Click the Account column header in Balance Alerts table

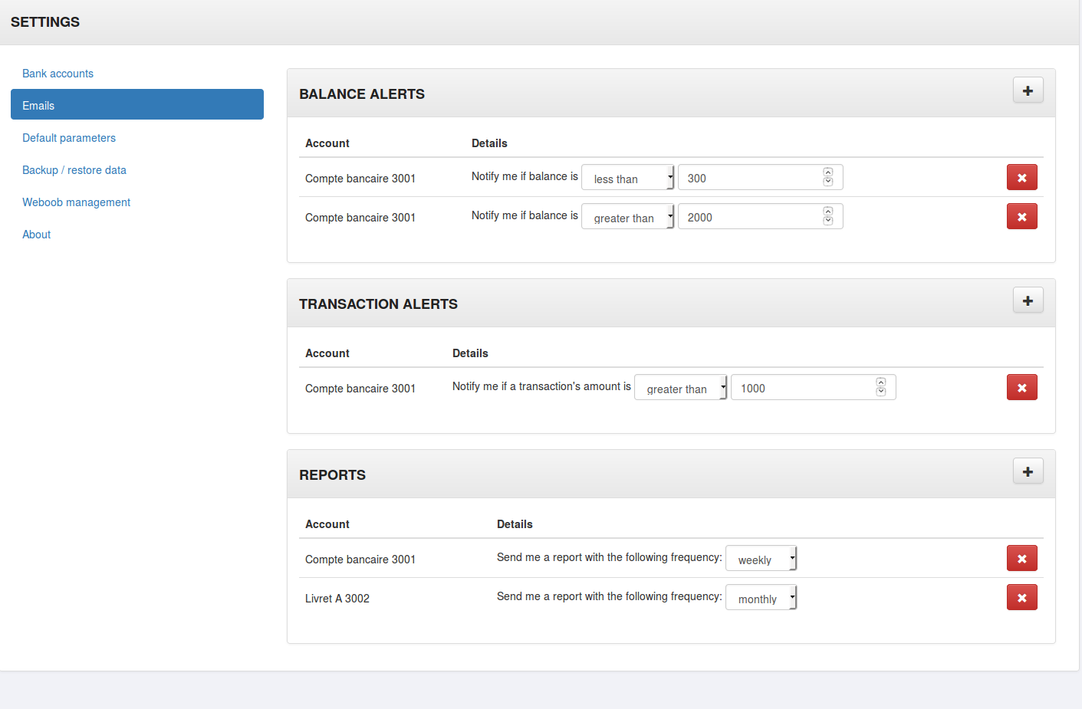tap(327, 143)
